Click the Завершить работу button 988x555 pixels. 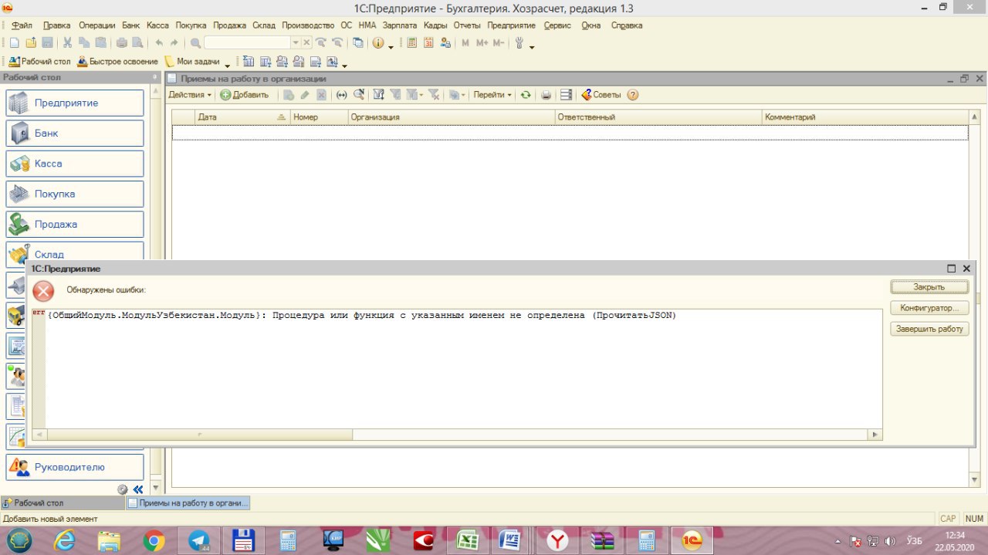point(929,329)
